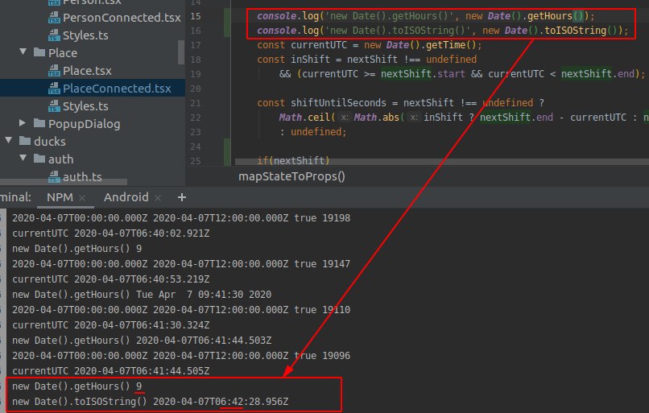The image size is (649, 413).
Task: Open Styles.ts below PlaceConnected.tsx
Action: click(85, 106)
